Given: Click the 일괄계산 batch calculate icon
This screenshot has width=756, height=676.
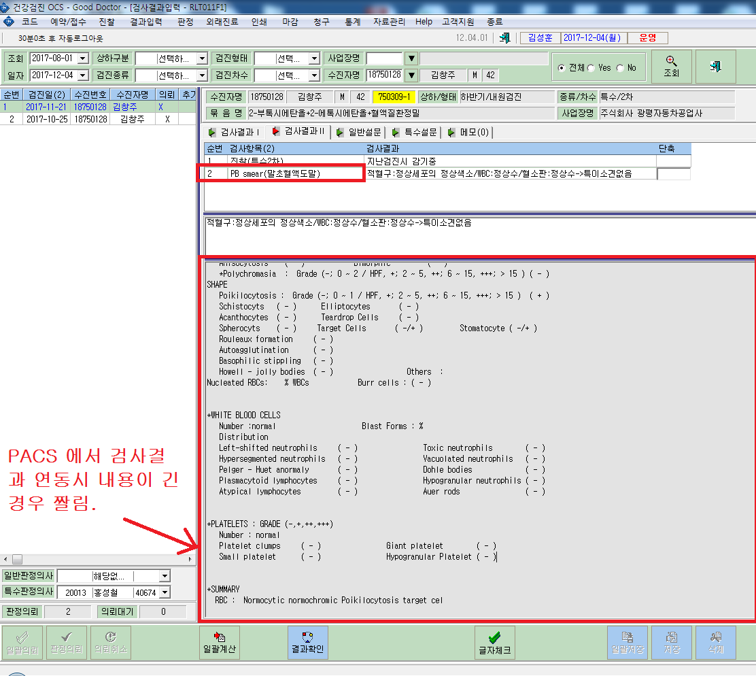Looking at the screenshot, I should click(x=220, y=643).
